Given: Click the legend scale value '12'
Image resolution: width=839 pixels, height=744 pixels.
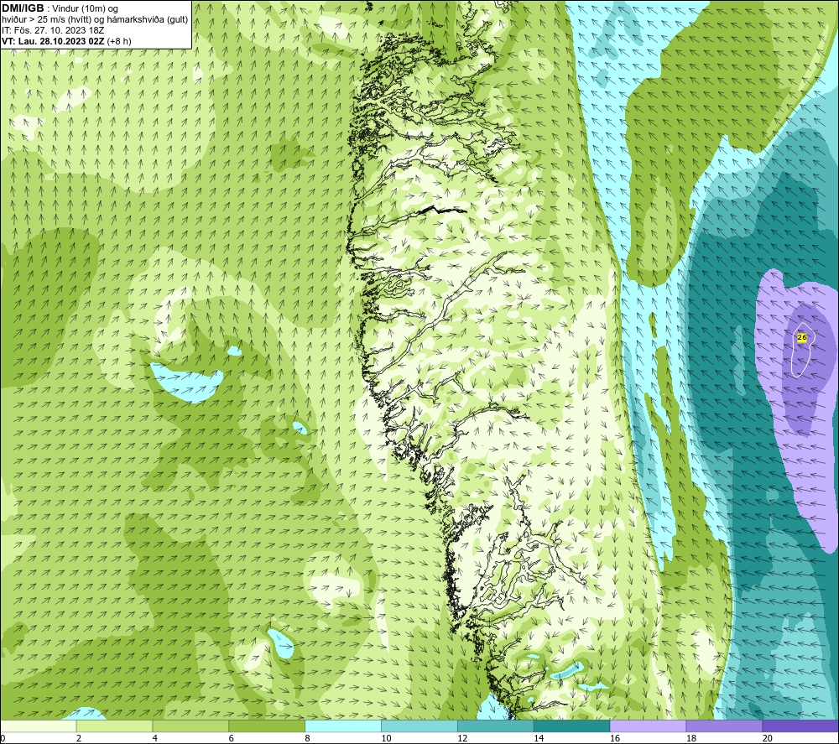Looking at the screenshot, I should coord(462,739).
